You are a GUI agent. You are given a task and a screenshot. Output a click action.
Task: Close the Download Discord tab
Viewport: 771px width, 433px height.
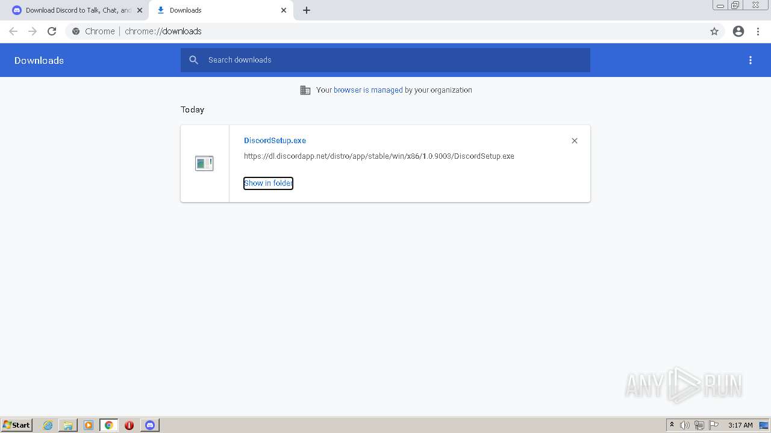(140, 10)
